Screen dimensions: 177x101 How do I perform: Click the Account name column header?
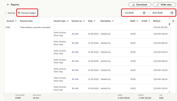(26, 21)
